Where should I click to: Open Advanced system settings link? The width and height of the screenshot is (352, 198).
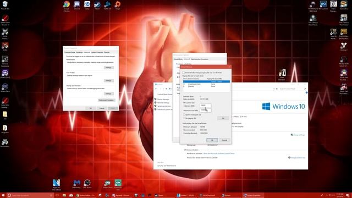click(164, 109)
